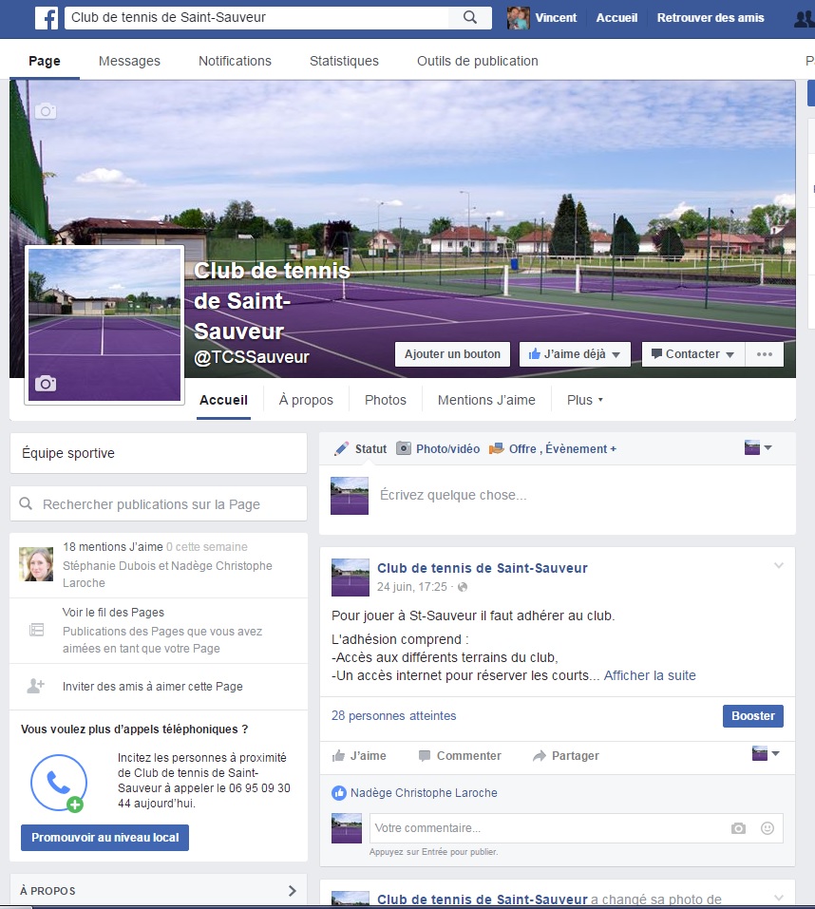
Task: Click the Ajouter un bouton button
Action: (453, 354)
